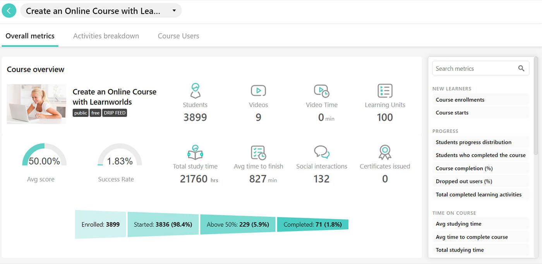Click the magnifier icon in Search metrics
542x264 pixels.
click(x=521, y=68)
